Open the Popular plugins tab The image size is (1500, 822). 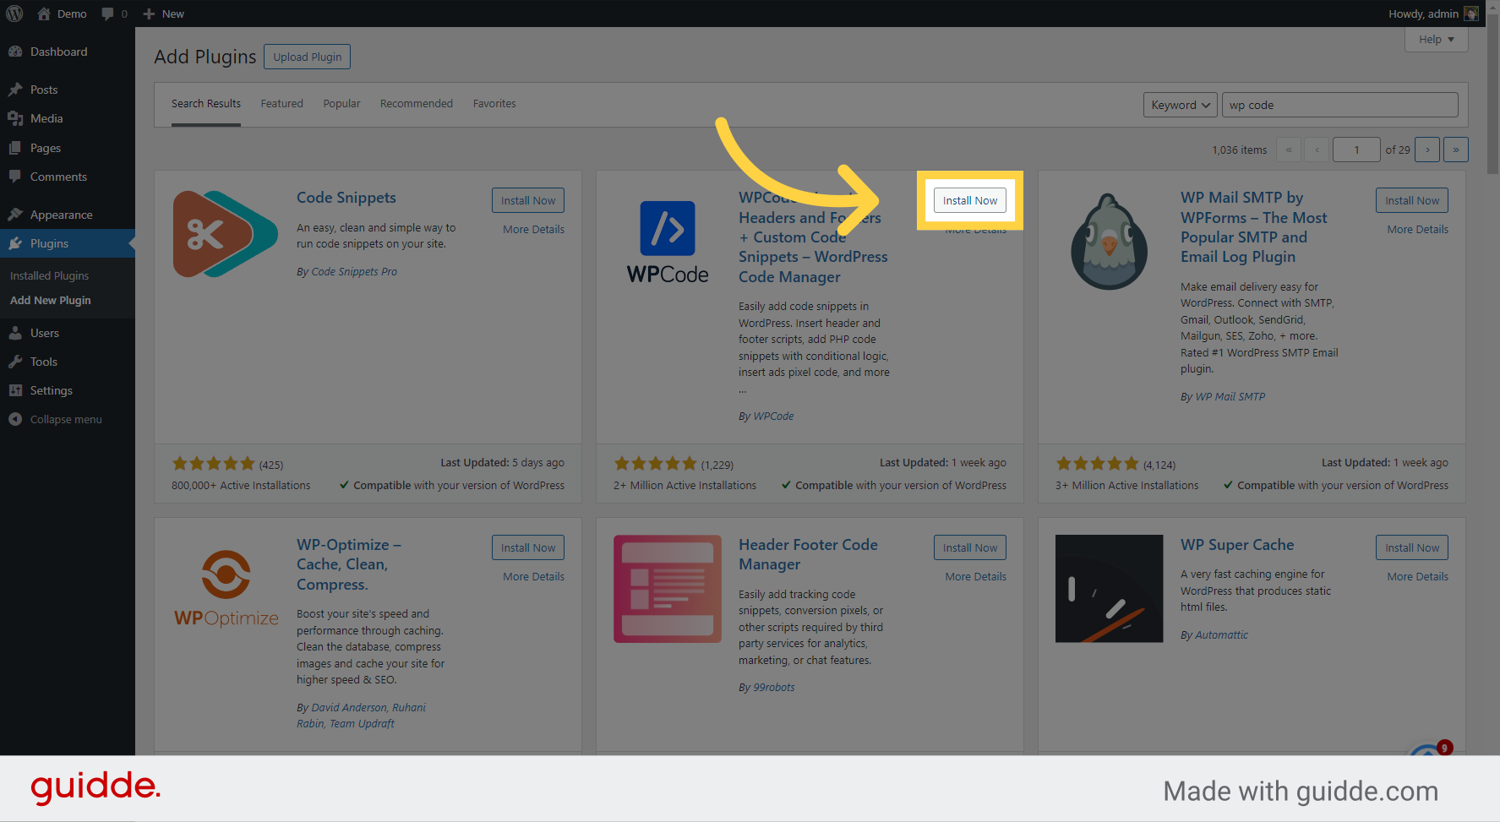341,103
